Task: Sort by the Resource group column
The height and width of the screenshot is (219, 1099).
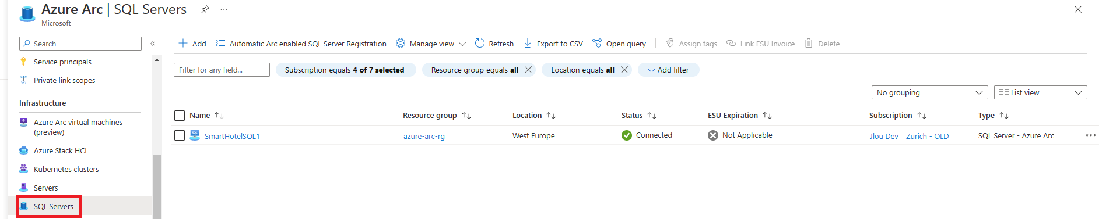Action: [x=437, y=116]
